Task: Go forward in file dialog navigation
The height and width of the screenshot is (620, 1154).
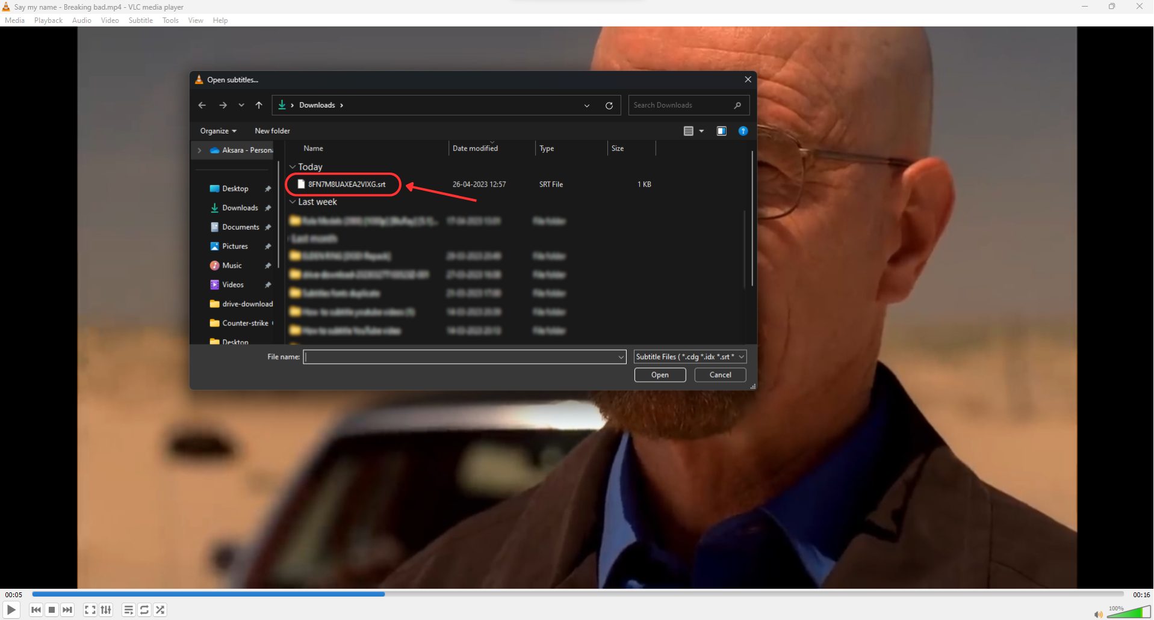Action: pyautogui.click(x=223, y=105)
